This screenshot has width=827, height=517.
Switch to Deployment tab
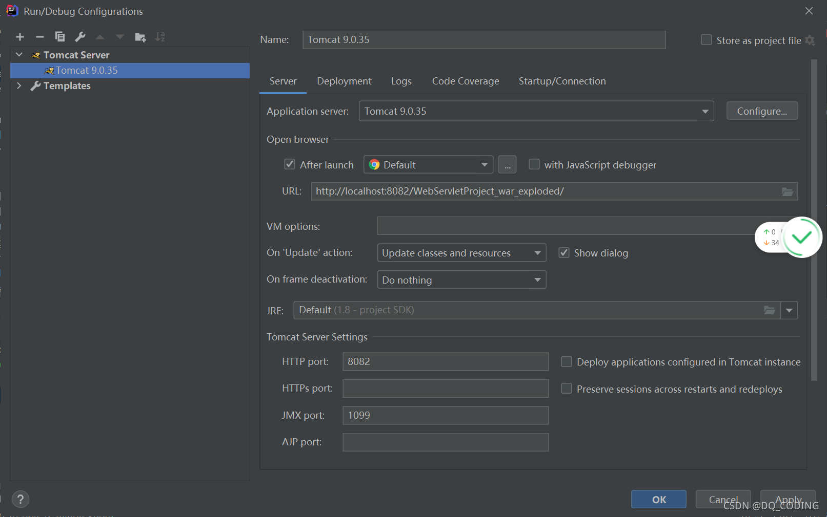pyautogui.click(x=344, y=81)
